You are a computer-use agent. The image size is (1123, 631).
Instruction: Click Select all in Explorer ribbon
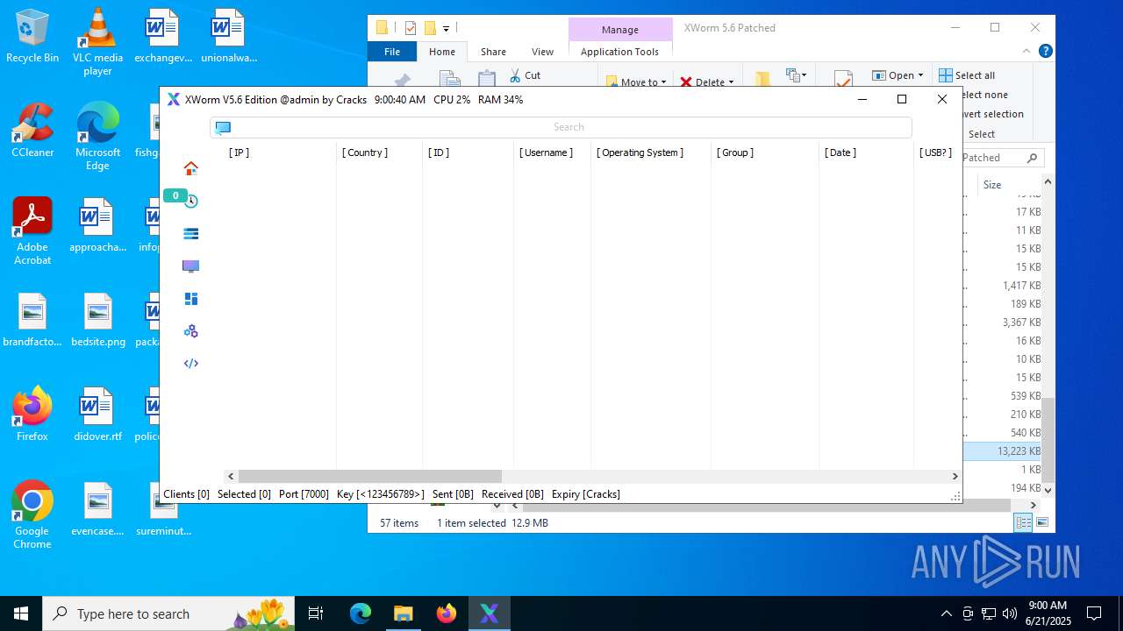click(x=967, y=75)
